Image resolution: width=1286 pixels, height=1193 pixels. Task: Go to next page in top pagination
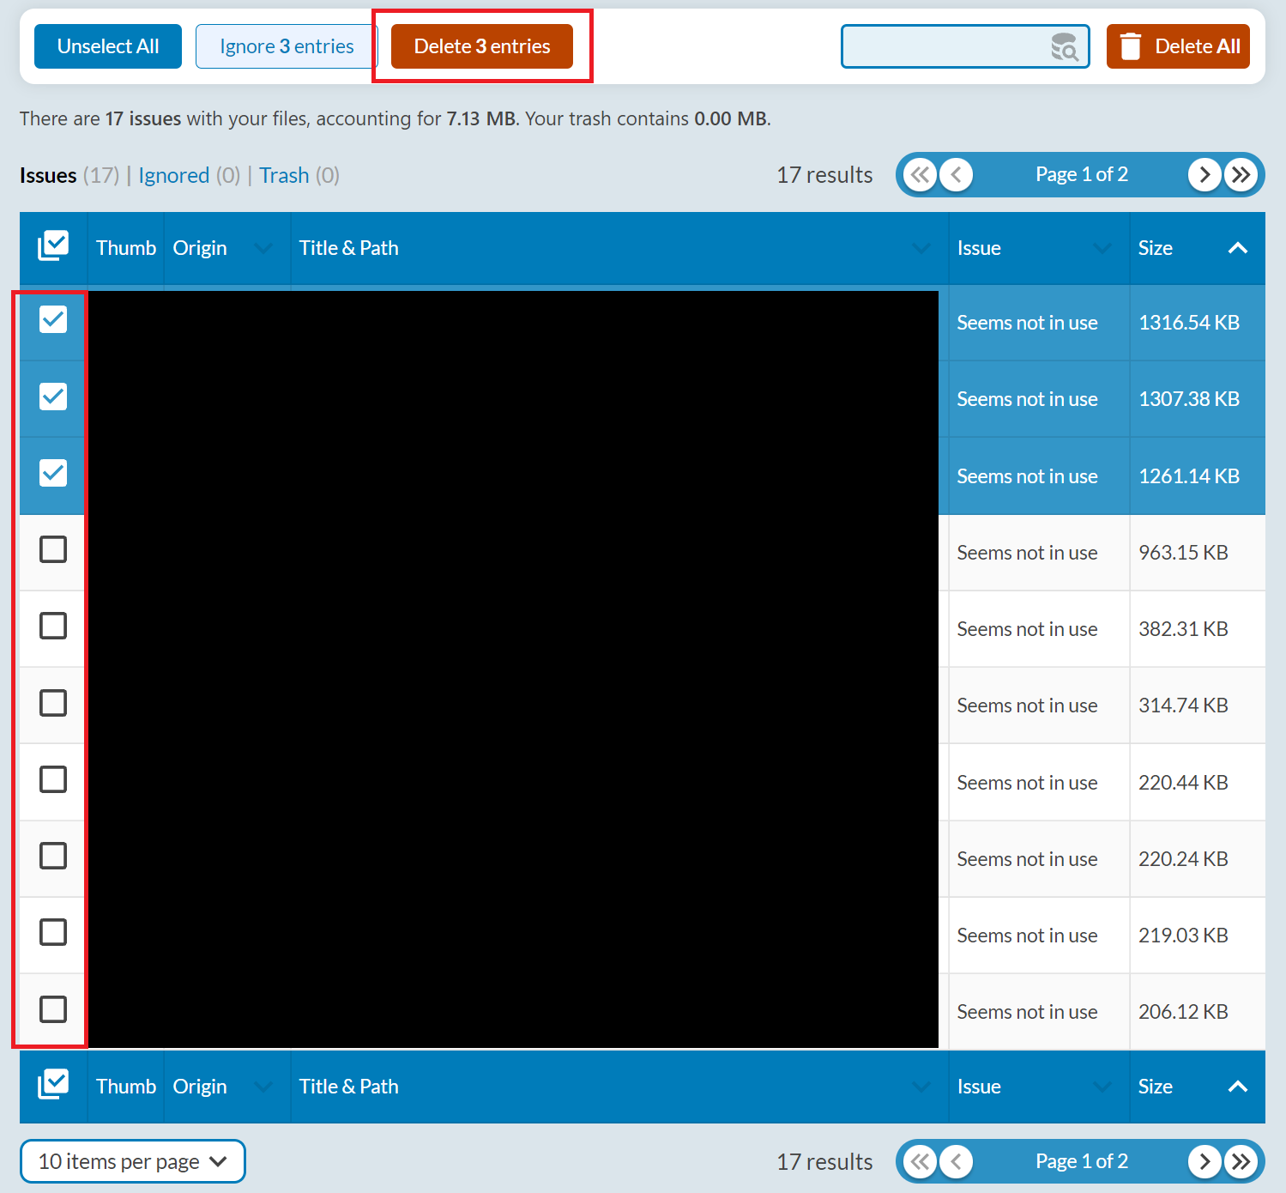click(1204, 175)
